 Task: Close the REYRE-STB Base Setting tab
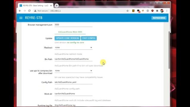click(x=51, y=6)
